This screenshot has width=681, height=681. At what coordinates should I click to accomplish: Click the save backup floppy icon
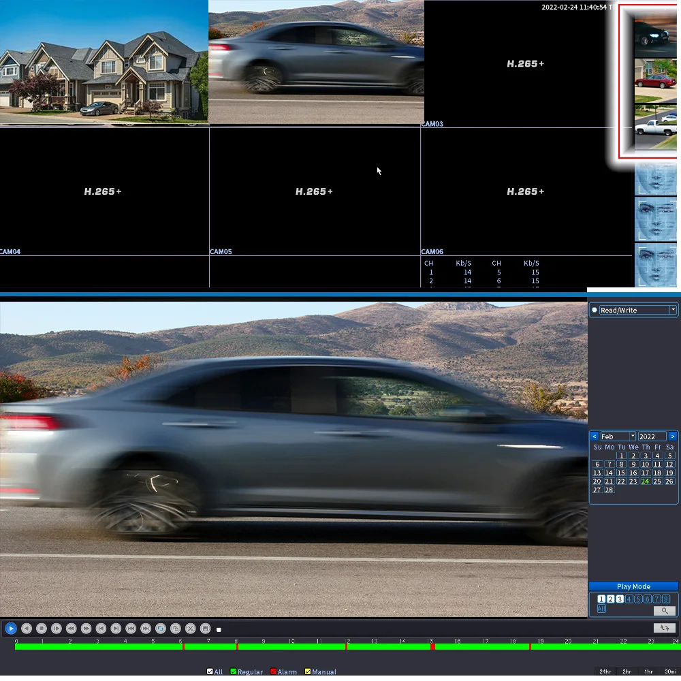pyautogui.click(x=206, y=629)
